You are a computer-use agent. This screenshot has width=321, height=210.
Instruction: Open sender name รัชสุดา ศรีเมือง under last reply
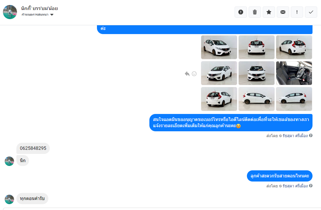pos(295,186)
